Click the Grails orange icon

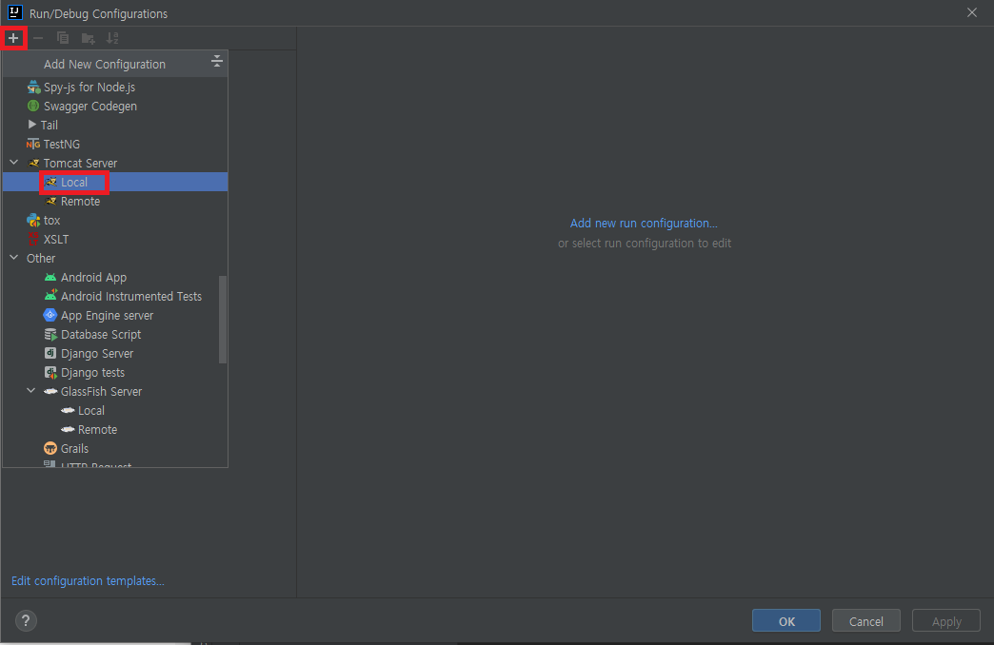(50, 448)
